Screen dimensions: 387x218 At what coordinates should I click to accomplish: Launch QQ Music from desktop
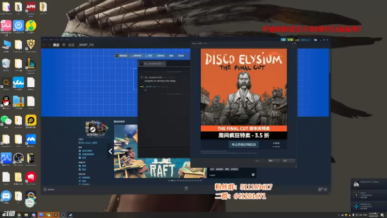[x=30, y=27]
